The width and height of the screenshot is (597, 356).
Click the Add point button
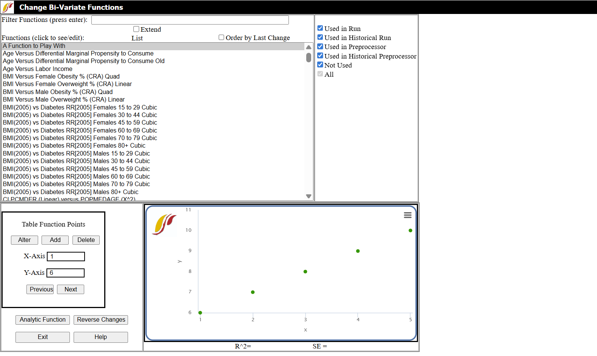click(x=55, y=240)
